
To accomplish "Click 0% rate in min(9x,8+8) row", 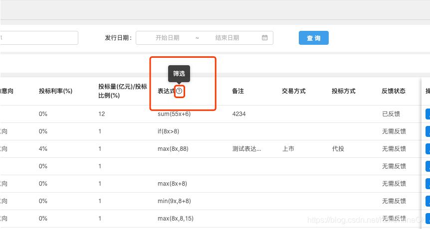I will click(x=43, y=201).
